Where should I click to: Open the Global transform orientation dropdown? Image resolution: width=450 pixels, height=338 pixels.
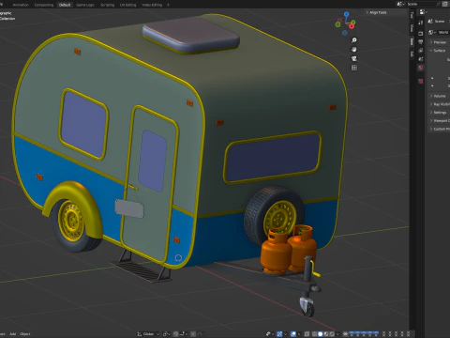point(148,334)
